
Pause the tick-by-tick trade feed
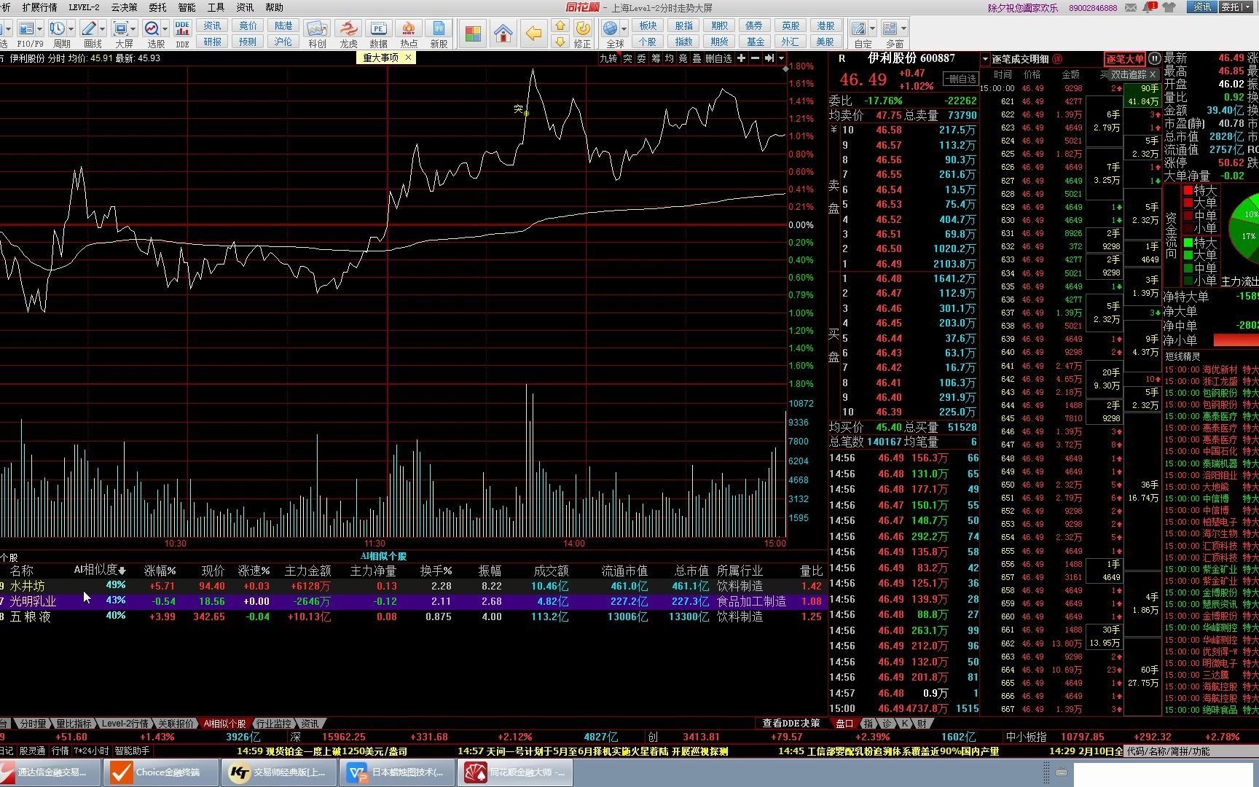tap(1155, 58)
